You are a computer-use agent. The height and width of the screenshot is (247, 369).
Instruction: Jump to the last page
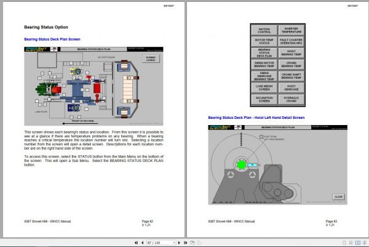pos(186,243)
